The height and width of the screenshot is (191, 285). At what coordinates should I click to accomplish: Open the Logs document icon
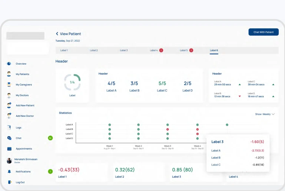click(x=9, y=128)
